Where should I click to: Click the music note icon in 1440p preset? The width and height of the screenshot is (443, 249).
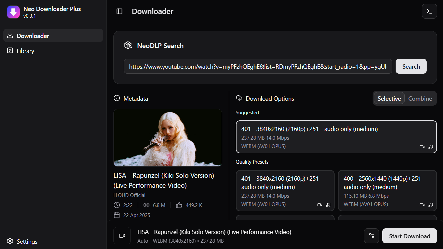coord(430,204)
